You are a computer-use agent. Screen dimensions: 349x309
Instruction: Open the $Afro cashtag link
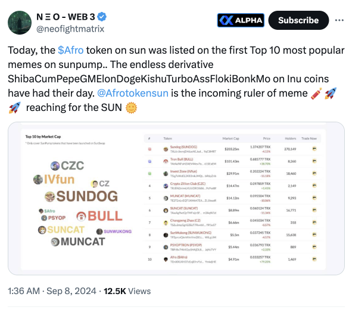tap(71, 50)
